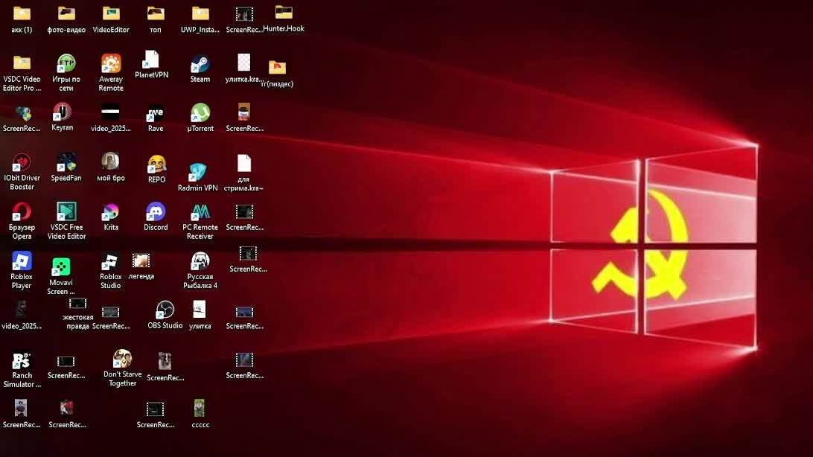Screen dimensions: 813x457
Task: Launch Steam from desktop
Action: pyautogui.click(x=200, y=64)
